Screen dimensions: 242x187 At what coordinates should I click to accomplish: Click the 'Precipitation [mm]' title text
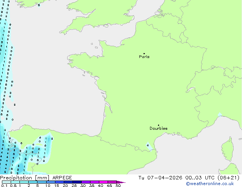25,178
